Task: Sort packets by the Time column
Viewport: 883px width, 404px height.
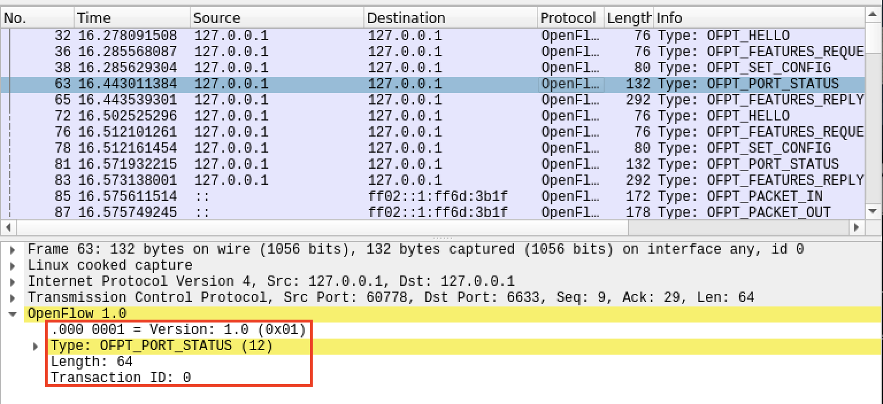Action: coord(132,18)
